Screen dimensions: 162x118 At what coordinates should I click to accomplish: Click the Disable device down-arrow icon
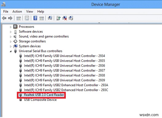pos(71,18)
